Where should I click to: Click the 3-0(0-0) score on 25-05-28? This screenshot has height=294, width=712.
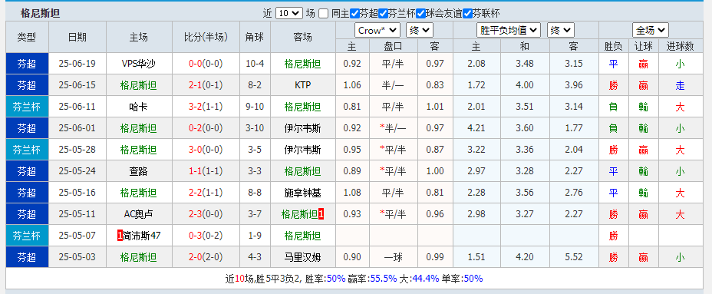click(x=206, y=150)
